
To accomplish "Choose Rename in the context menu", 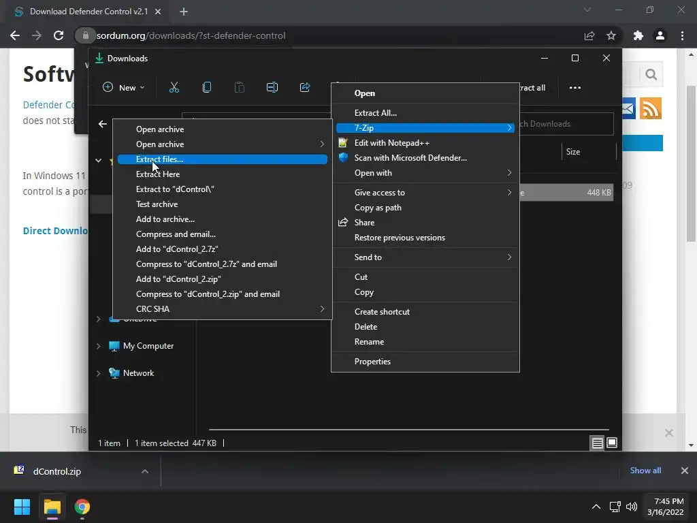I will pos(425,342).
